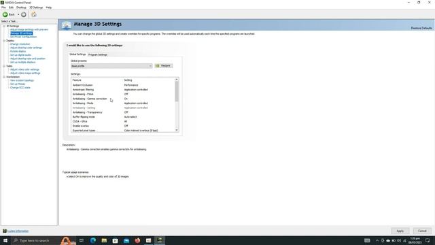The height and width of the screenshot is (245, 435).
Task: Open the Desktop menu
Action: (21, 7)
